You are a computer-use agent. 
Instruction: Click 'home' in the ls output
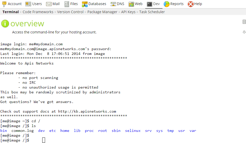pos(65,131)
